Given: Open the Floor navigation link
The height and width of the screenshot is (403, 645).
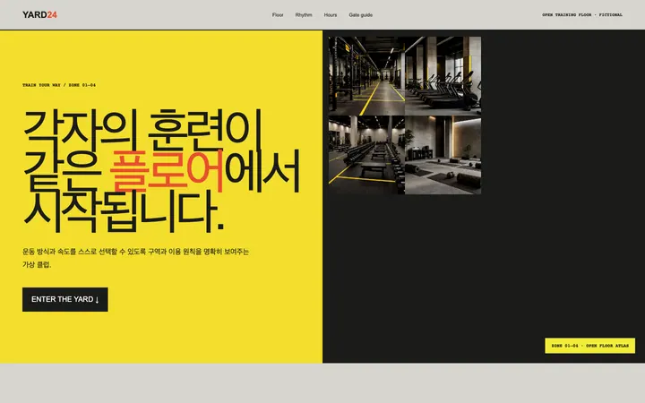Looking at the screenshot, I should [x=278, y=15].
